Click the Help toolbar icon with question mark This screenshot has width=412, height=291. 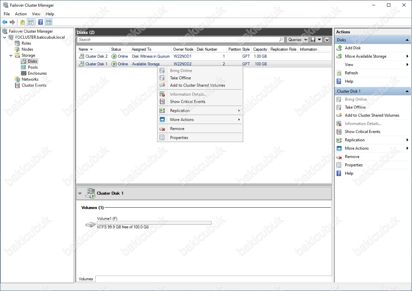40,22
